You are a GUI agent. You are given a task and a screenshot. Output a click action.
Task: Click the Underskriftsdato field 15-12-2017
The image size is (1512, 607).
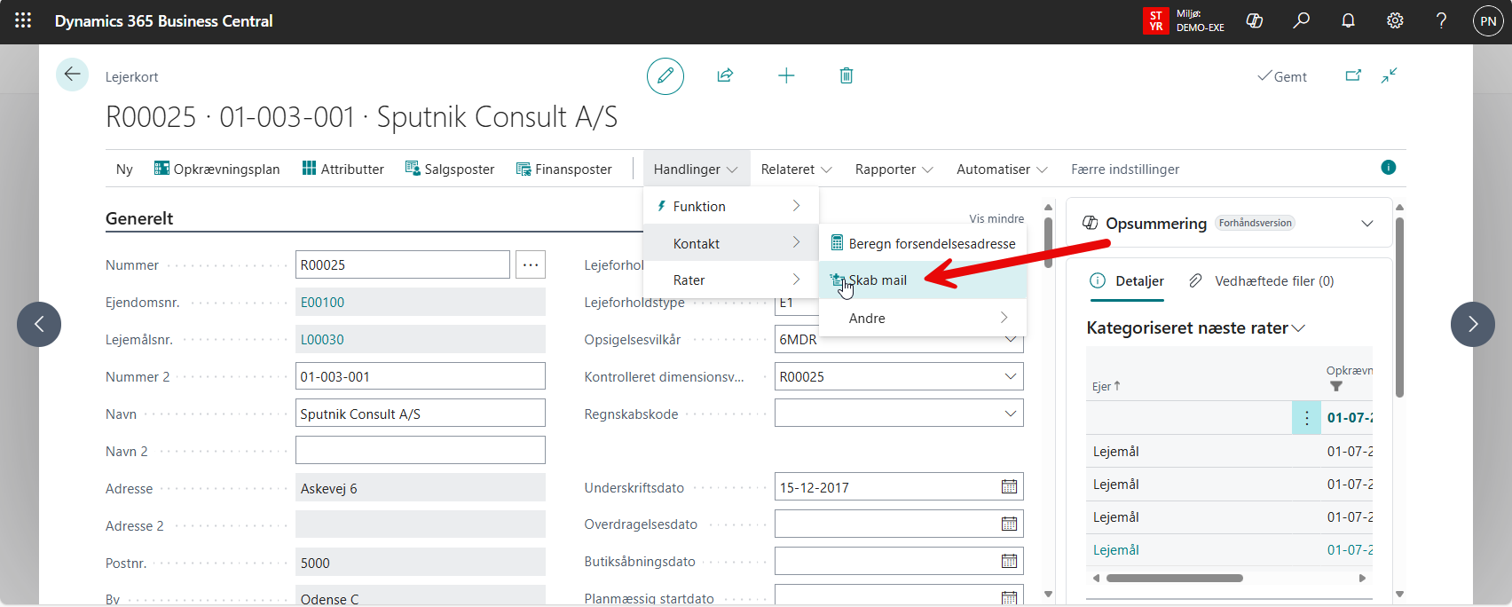[x=886, y=486]
